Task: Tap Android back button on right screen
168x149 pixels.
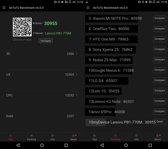Action: tap(102, 145)
